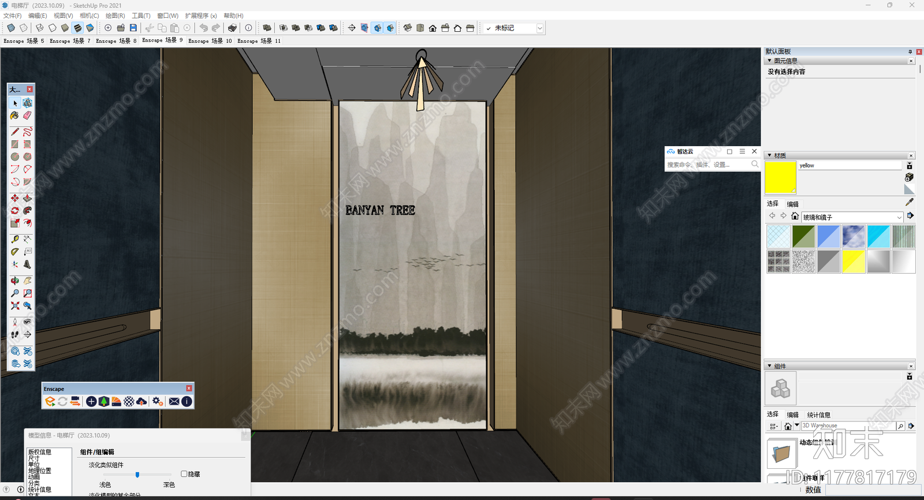Click the Save disk icon in toolbar
This screenshot has width=924, height=500.
click(133, 28)
